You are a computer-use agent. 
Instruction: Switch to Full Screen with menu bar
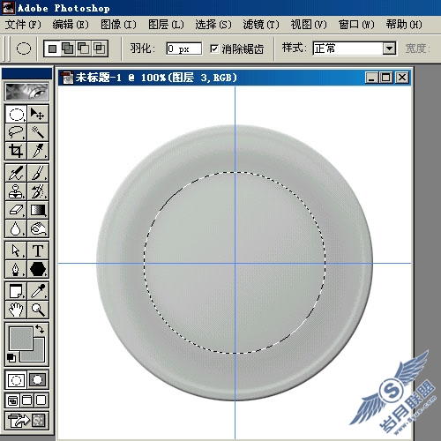pyautogui.click(x=26, y=400)
